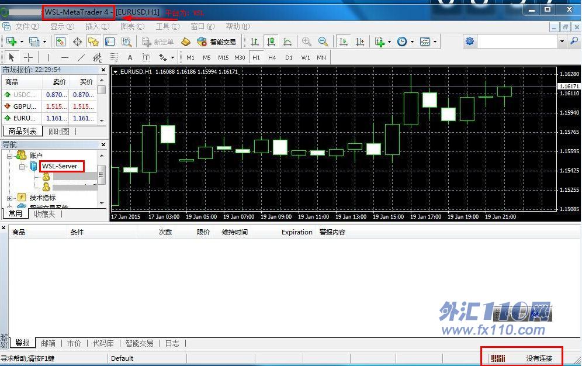Click the Navigator panel scrollbar thumb
582x366 pixels.
tap(101, 174)
